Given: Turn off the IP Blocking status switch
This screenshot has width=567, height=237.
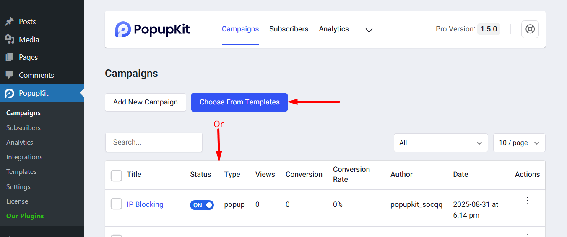Looking at the screenshot, I should pyautogui.click(x=202, y=205).
